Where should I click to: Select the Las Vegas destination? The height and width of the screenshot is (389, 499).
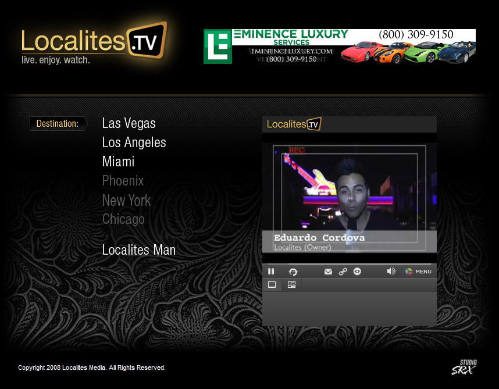click(129, 123)
